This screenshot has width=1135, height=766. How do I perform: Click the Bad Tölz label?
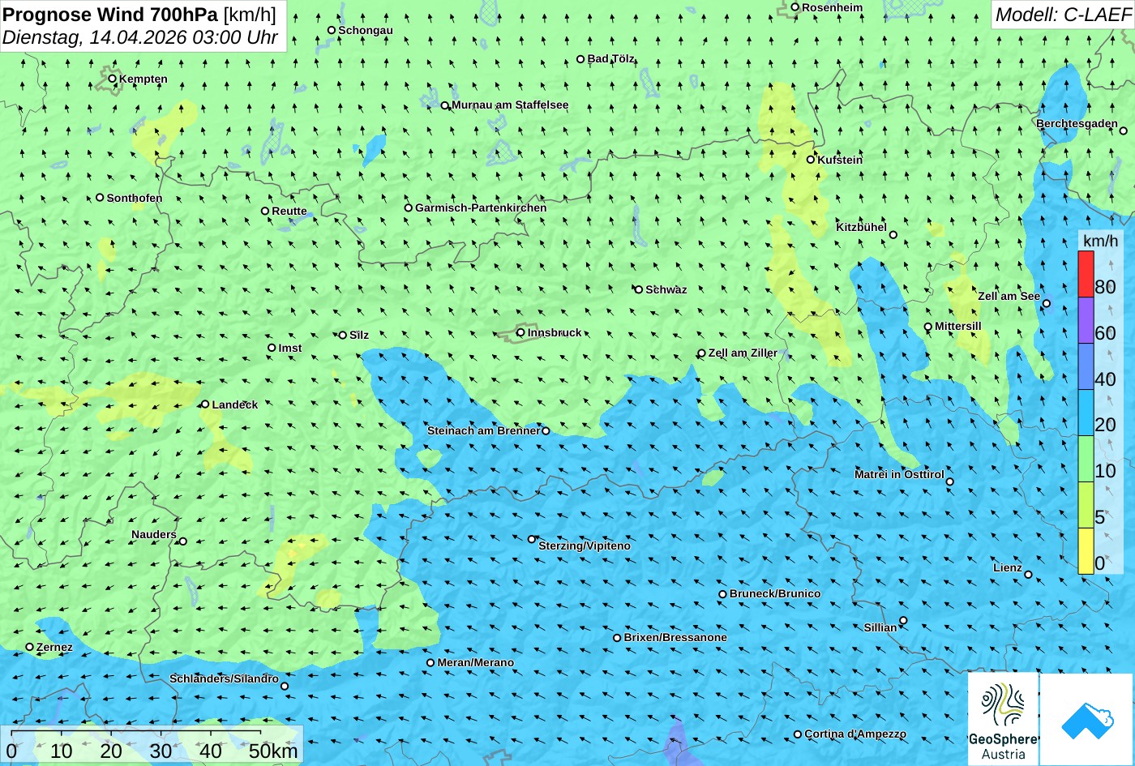tap(610, 58)
